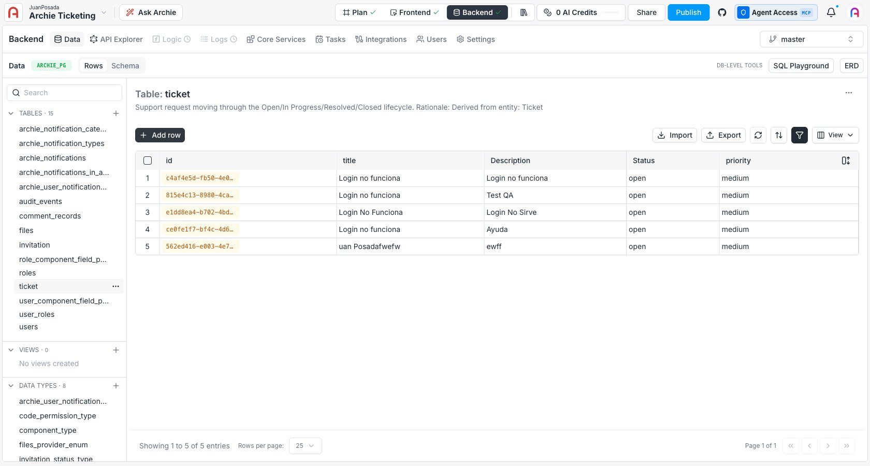This screenshot has width=870, height=466.
Task: Click the column expand icon near priority
Action: pos(846,161)
